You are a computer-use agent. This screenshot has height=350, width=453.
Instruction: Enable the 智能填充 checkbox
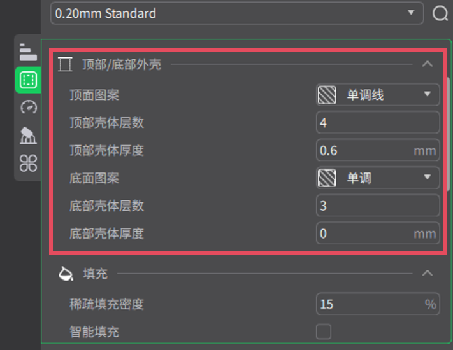(x=324, y=332)
